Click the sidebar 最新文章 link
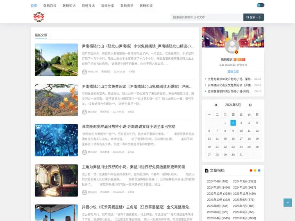 pyautogui.click(x=233, y=72)
